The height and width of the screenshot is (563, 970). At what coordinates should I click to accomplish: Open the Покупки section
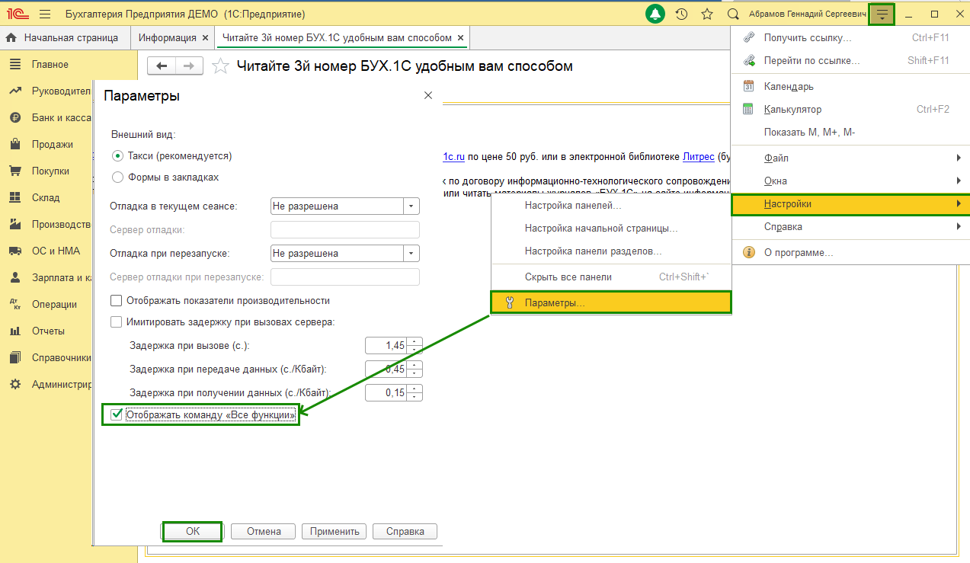(x=51, y=171)
